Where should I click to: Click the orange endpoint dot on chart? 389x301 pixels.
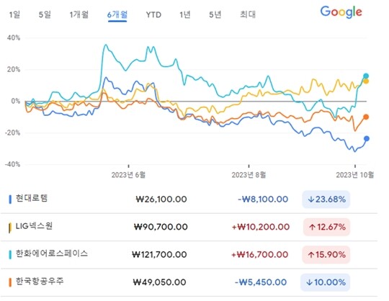366,117
